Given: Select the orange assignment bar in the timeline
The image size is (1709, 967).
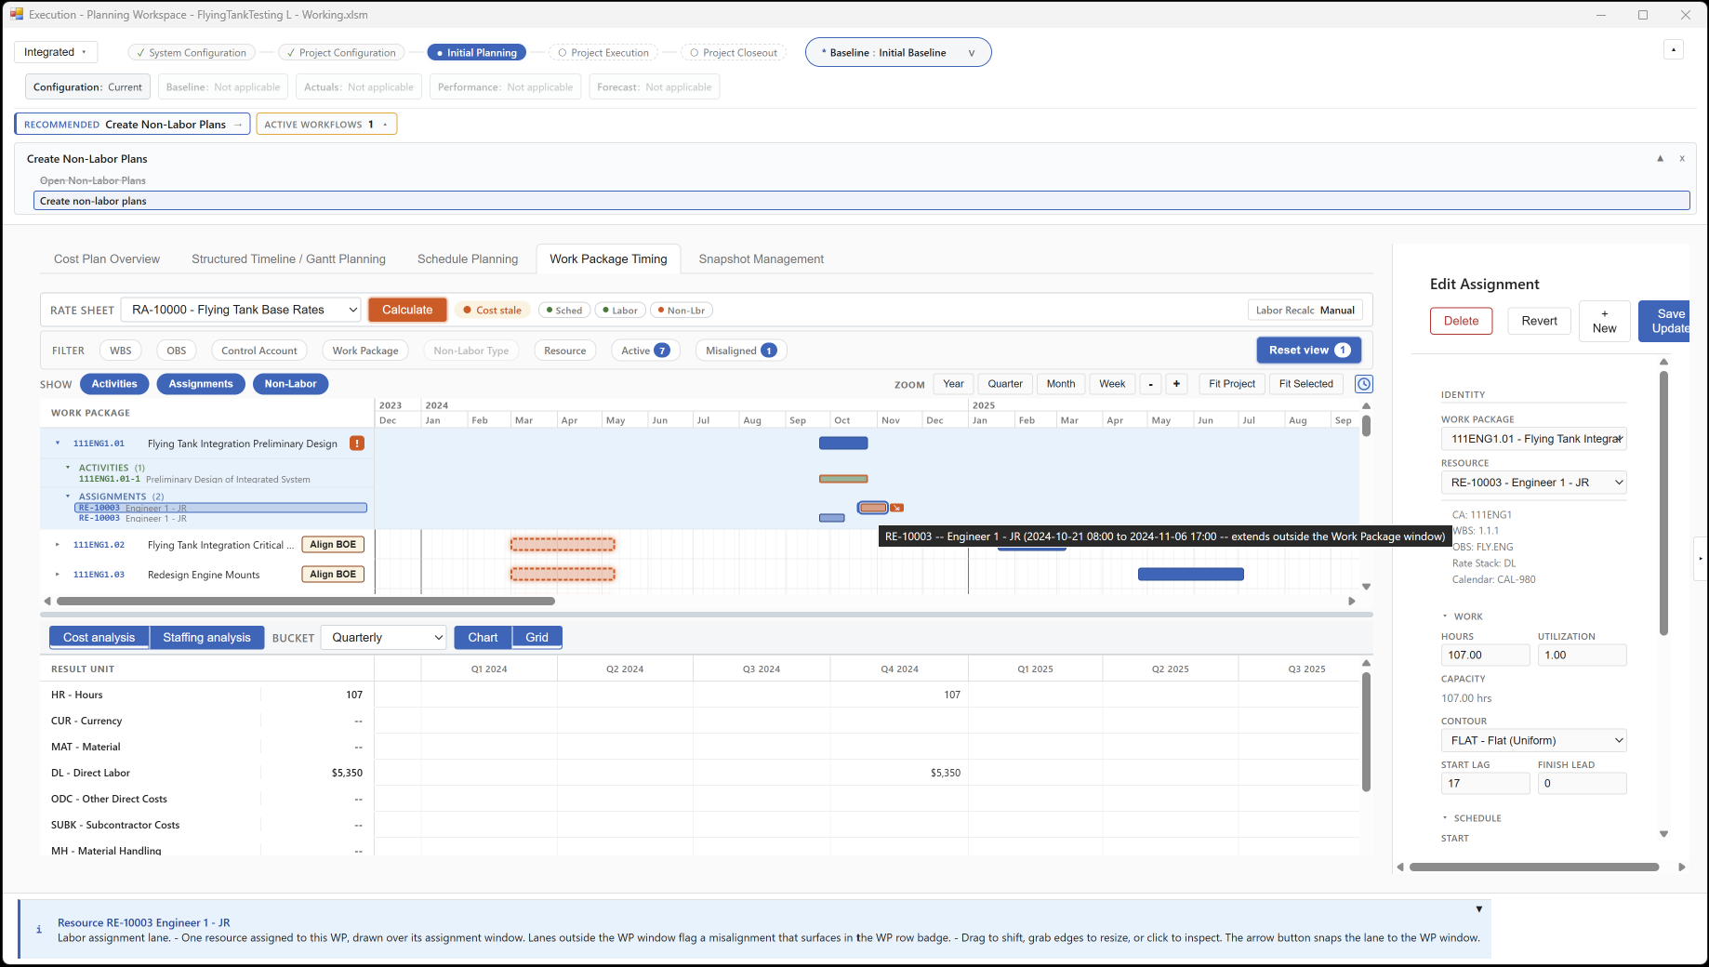Looking at the screenshot, I should click(x=873, y=508).
